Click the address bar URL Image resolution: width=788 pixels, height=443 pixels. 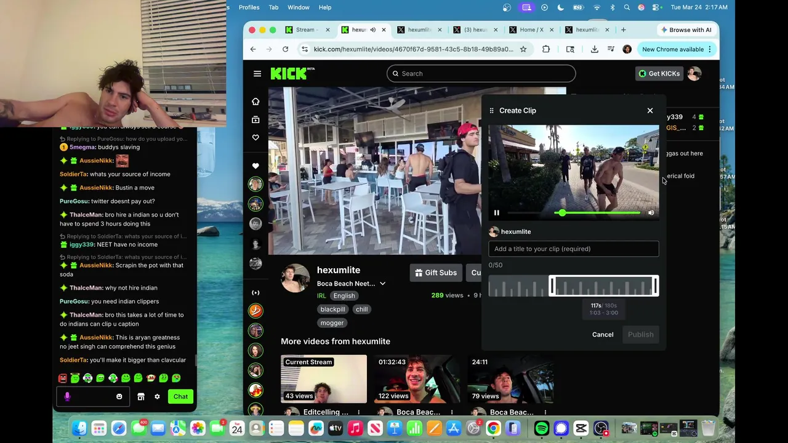coord(413,49)
